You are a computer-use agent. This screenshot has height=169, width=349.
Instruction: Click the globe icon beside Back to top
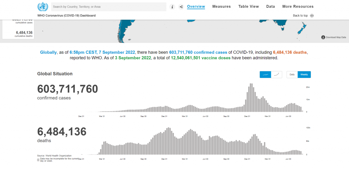(x=312, y=16)
